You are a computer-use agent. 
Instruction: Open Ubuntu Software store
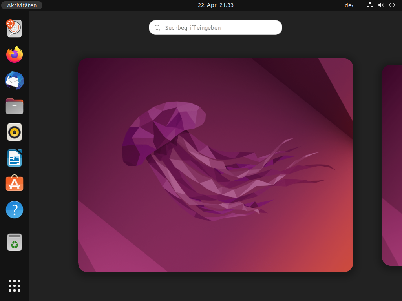click(15, 183)
